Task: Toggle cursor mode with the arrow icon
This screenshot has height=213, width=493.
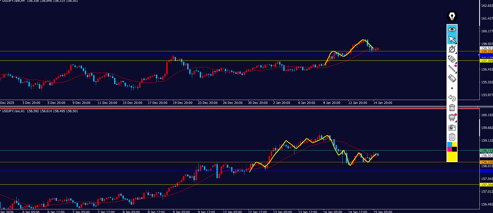Action: 452,40
